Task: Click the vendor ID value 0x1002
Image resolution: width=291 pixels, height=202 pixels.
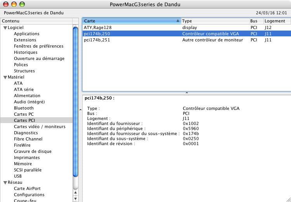Action: (191, 123)
